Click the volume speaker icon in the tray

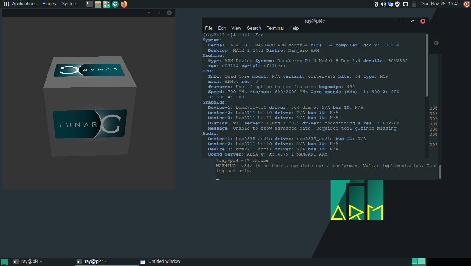383,4
